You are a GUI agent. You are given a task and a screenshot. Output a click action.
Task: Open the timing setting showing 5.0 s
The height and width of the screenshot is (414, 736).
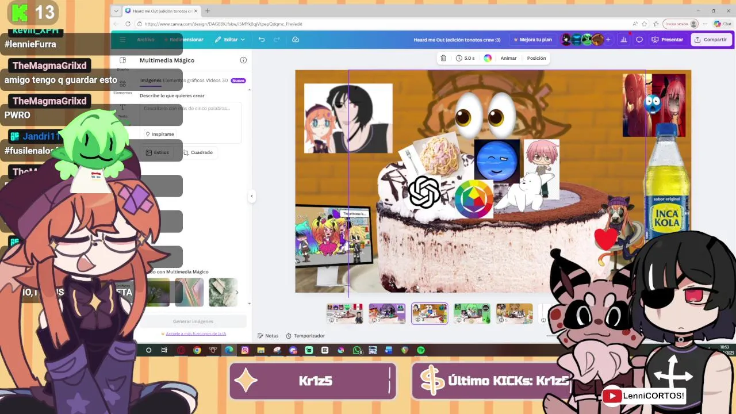[x=465, y=58]
